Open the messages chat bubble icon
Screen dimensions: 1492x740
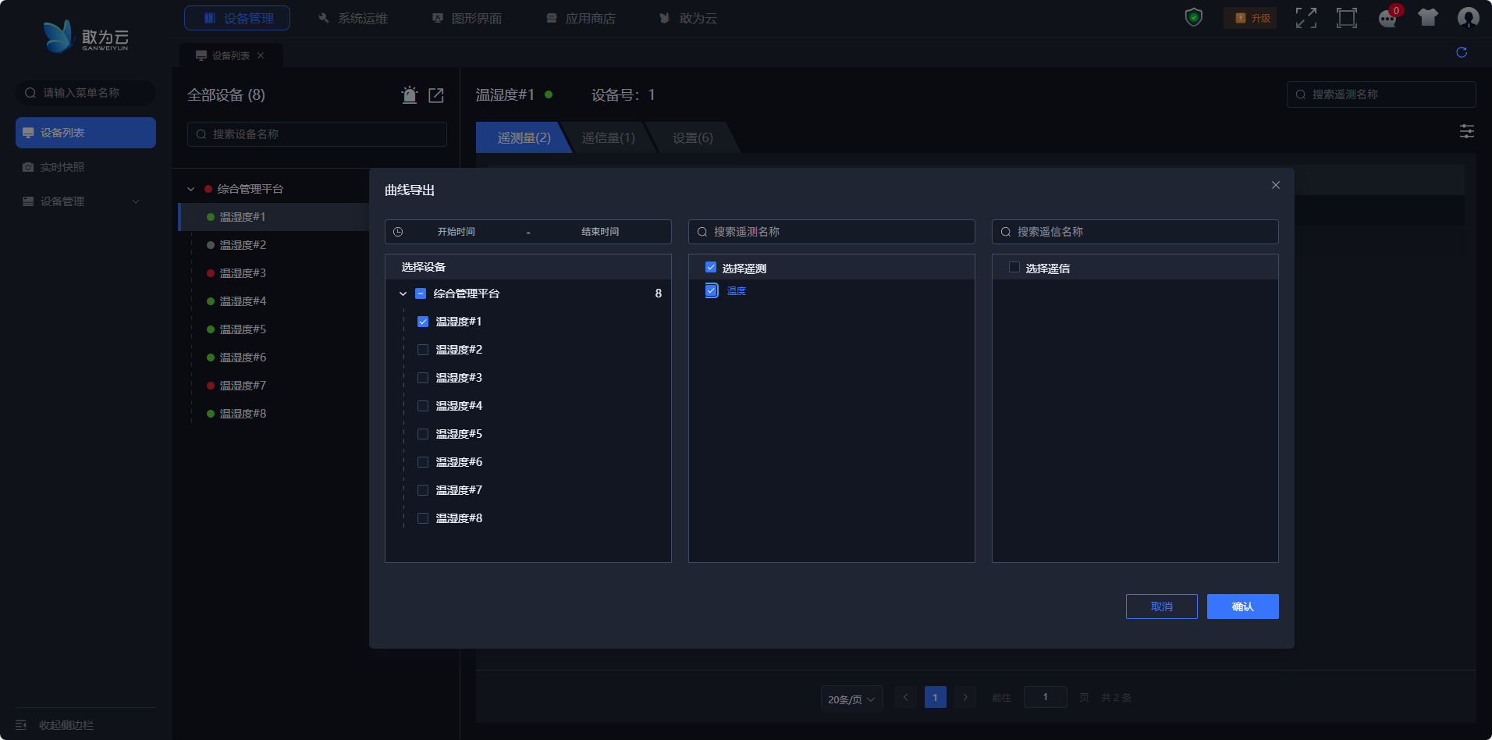coord(1388,18)
